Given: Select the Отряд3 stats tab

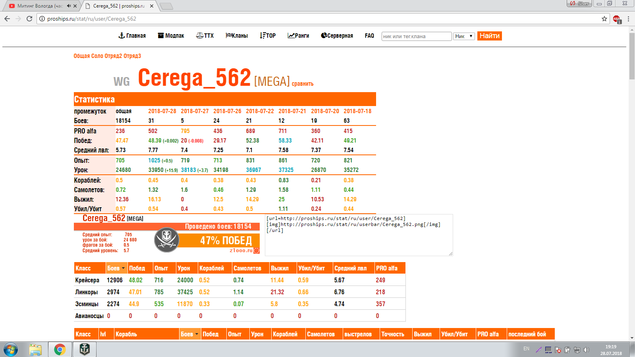Looking at the screenshot, I should pos(132,56).
